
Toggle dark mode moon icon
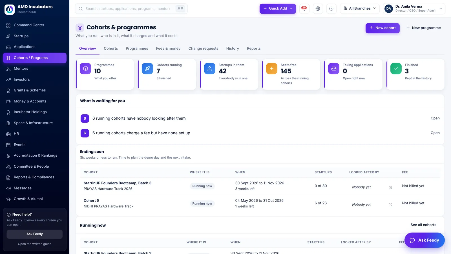[x=331, y=8]
